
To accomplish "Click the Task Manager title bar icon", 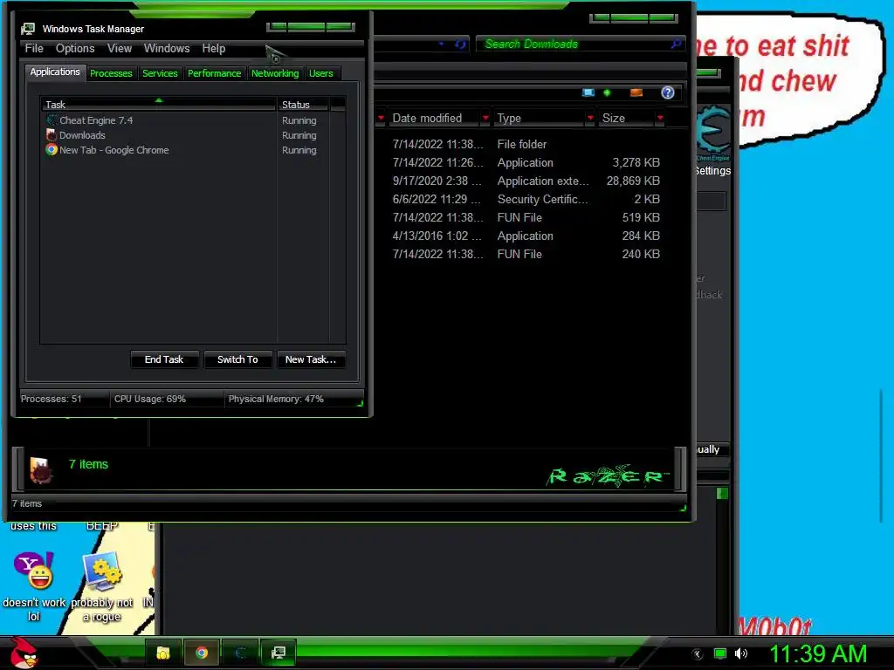I will pyautogui.click(x=28, y=29).
